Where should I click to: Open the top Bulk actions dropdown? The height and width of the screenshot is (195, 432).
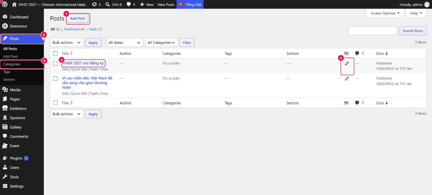(66, 43)
